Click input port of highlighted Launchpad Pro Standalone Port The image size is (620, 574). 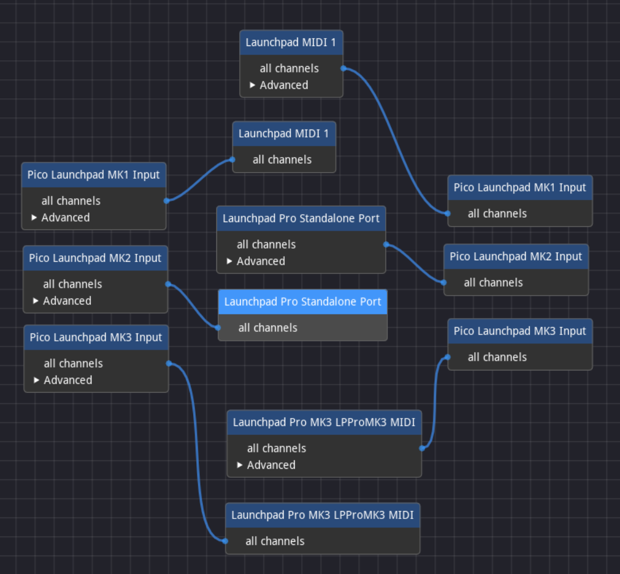pyautogui.click(x=218, y=328)
